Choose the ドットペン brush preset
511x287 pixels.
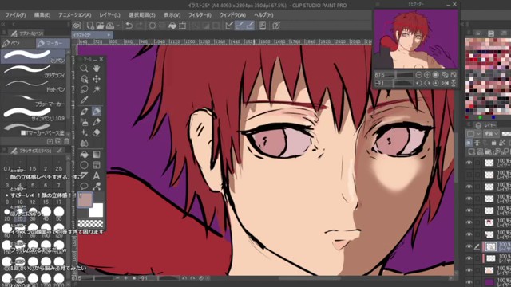coord(34,85)
